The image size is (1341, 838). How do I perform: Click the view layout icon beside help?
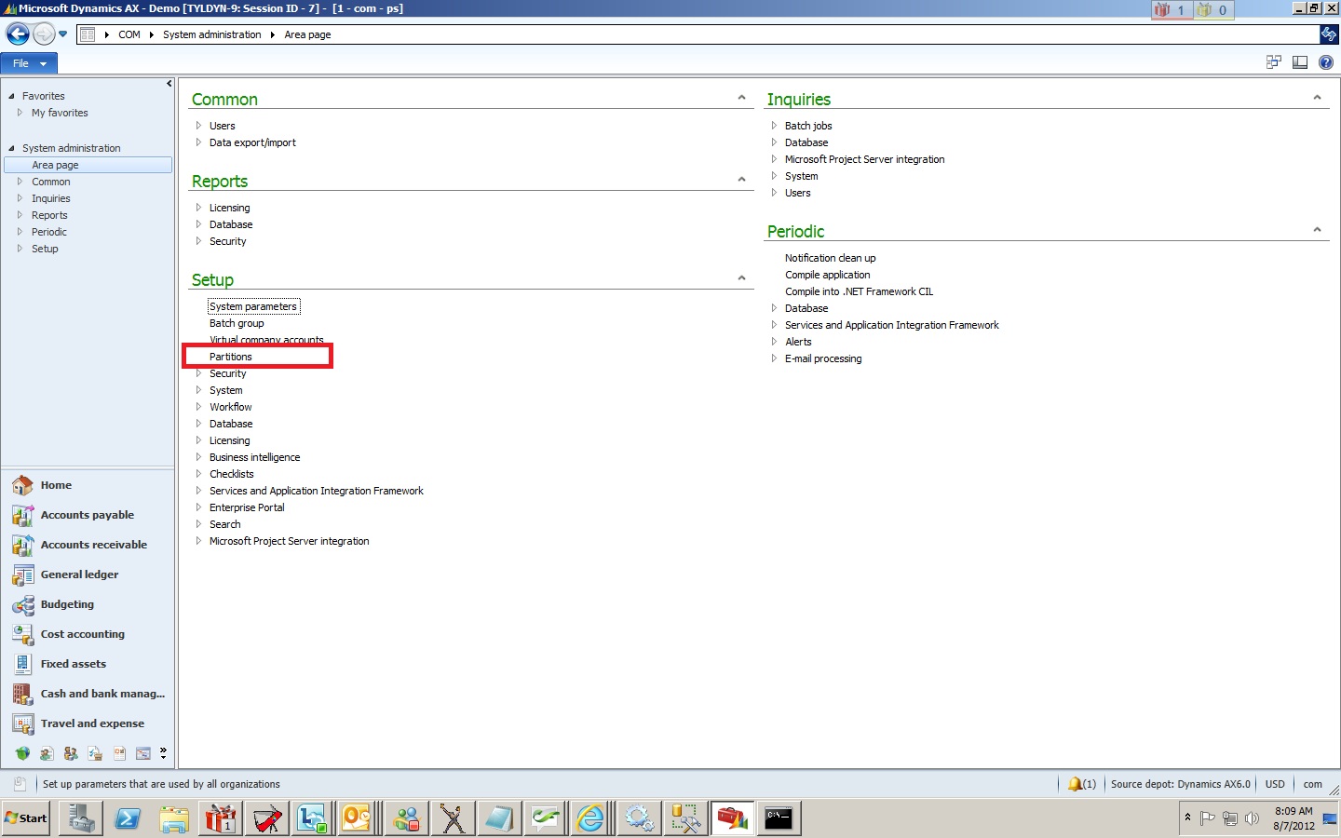(1300, 62)
